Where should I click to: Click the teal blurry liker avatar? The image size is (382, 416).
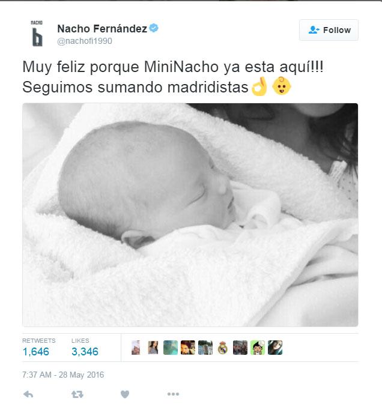pyautogui.click(x=171, y=348)
